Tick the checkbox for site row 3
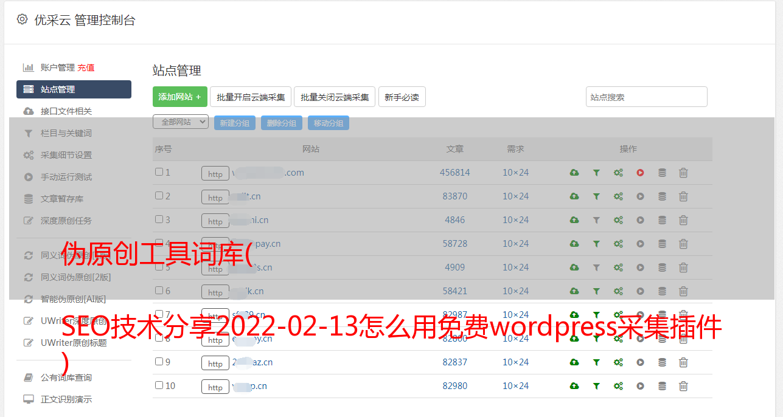This screenshot has height=417, width=783. 159,219
